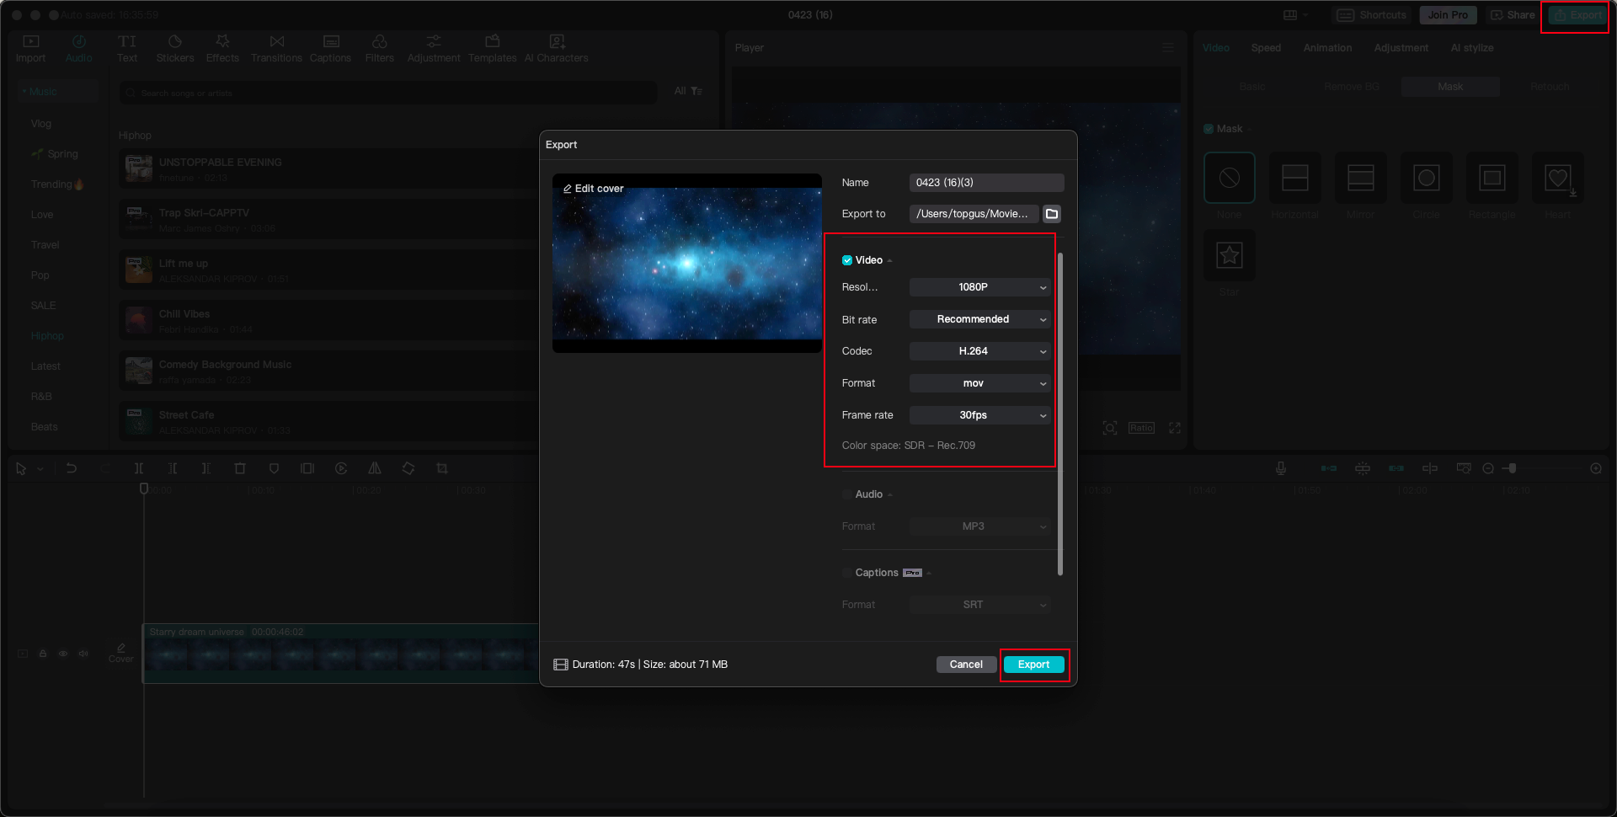Click the Export button in the dialog
This screenshot has width=1617, height=817.
click(1034, 665)
